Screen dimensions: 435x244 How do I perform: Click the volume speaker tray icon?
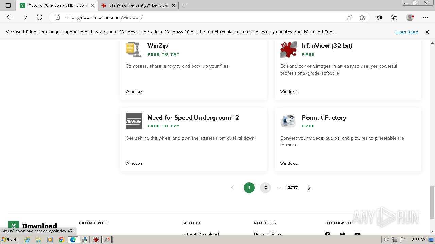click(x=386, y=240)
